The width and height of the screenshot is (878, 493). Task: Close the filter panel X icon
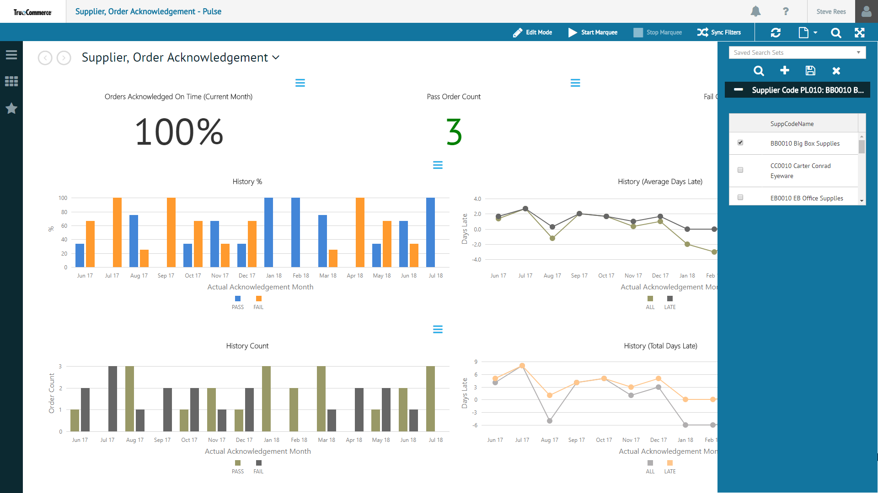pyautogui.click(x=836, y=71)
